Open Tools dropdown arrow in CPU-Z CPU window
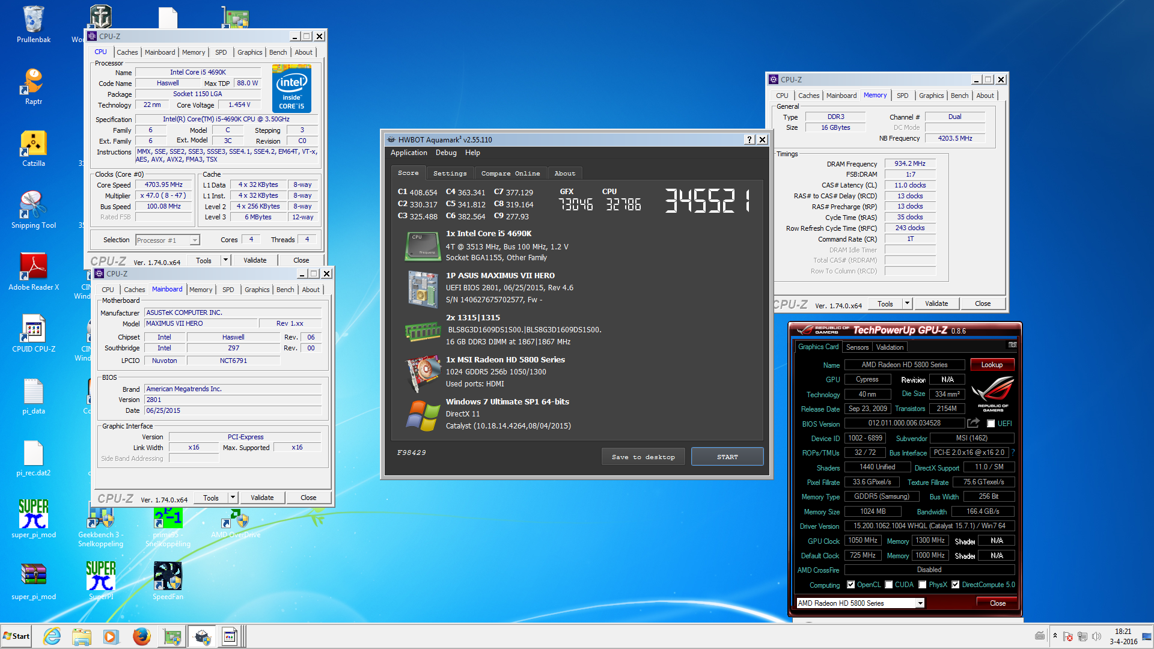This screenshot has height=649, width=1154. (225, 260)
